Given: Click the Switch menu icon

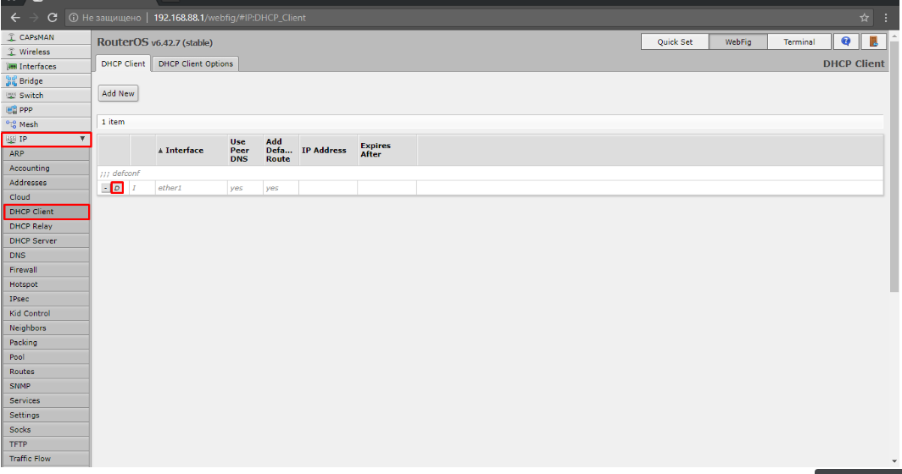Looking at the screenshot, I should (x=11, y=96).
